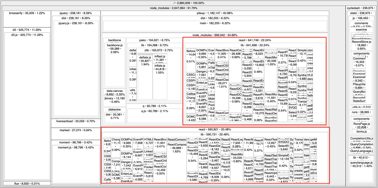
Task: Select the ReactUpd • 9,443 cell
Action: point(271,177)
